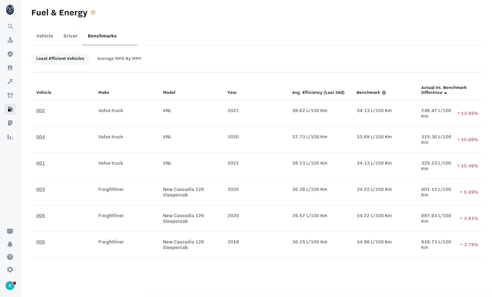Favorite Fuel & Energy with star icon
The height and width of the screenshot is (297, 492).
point(93,13)
